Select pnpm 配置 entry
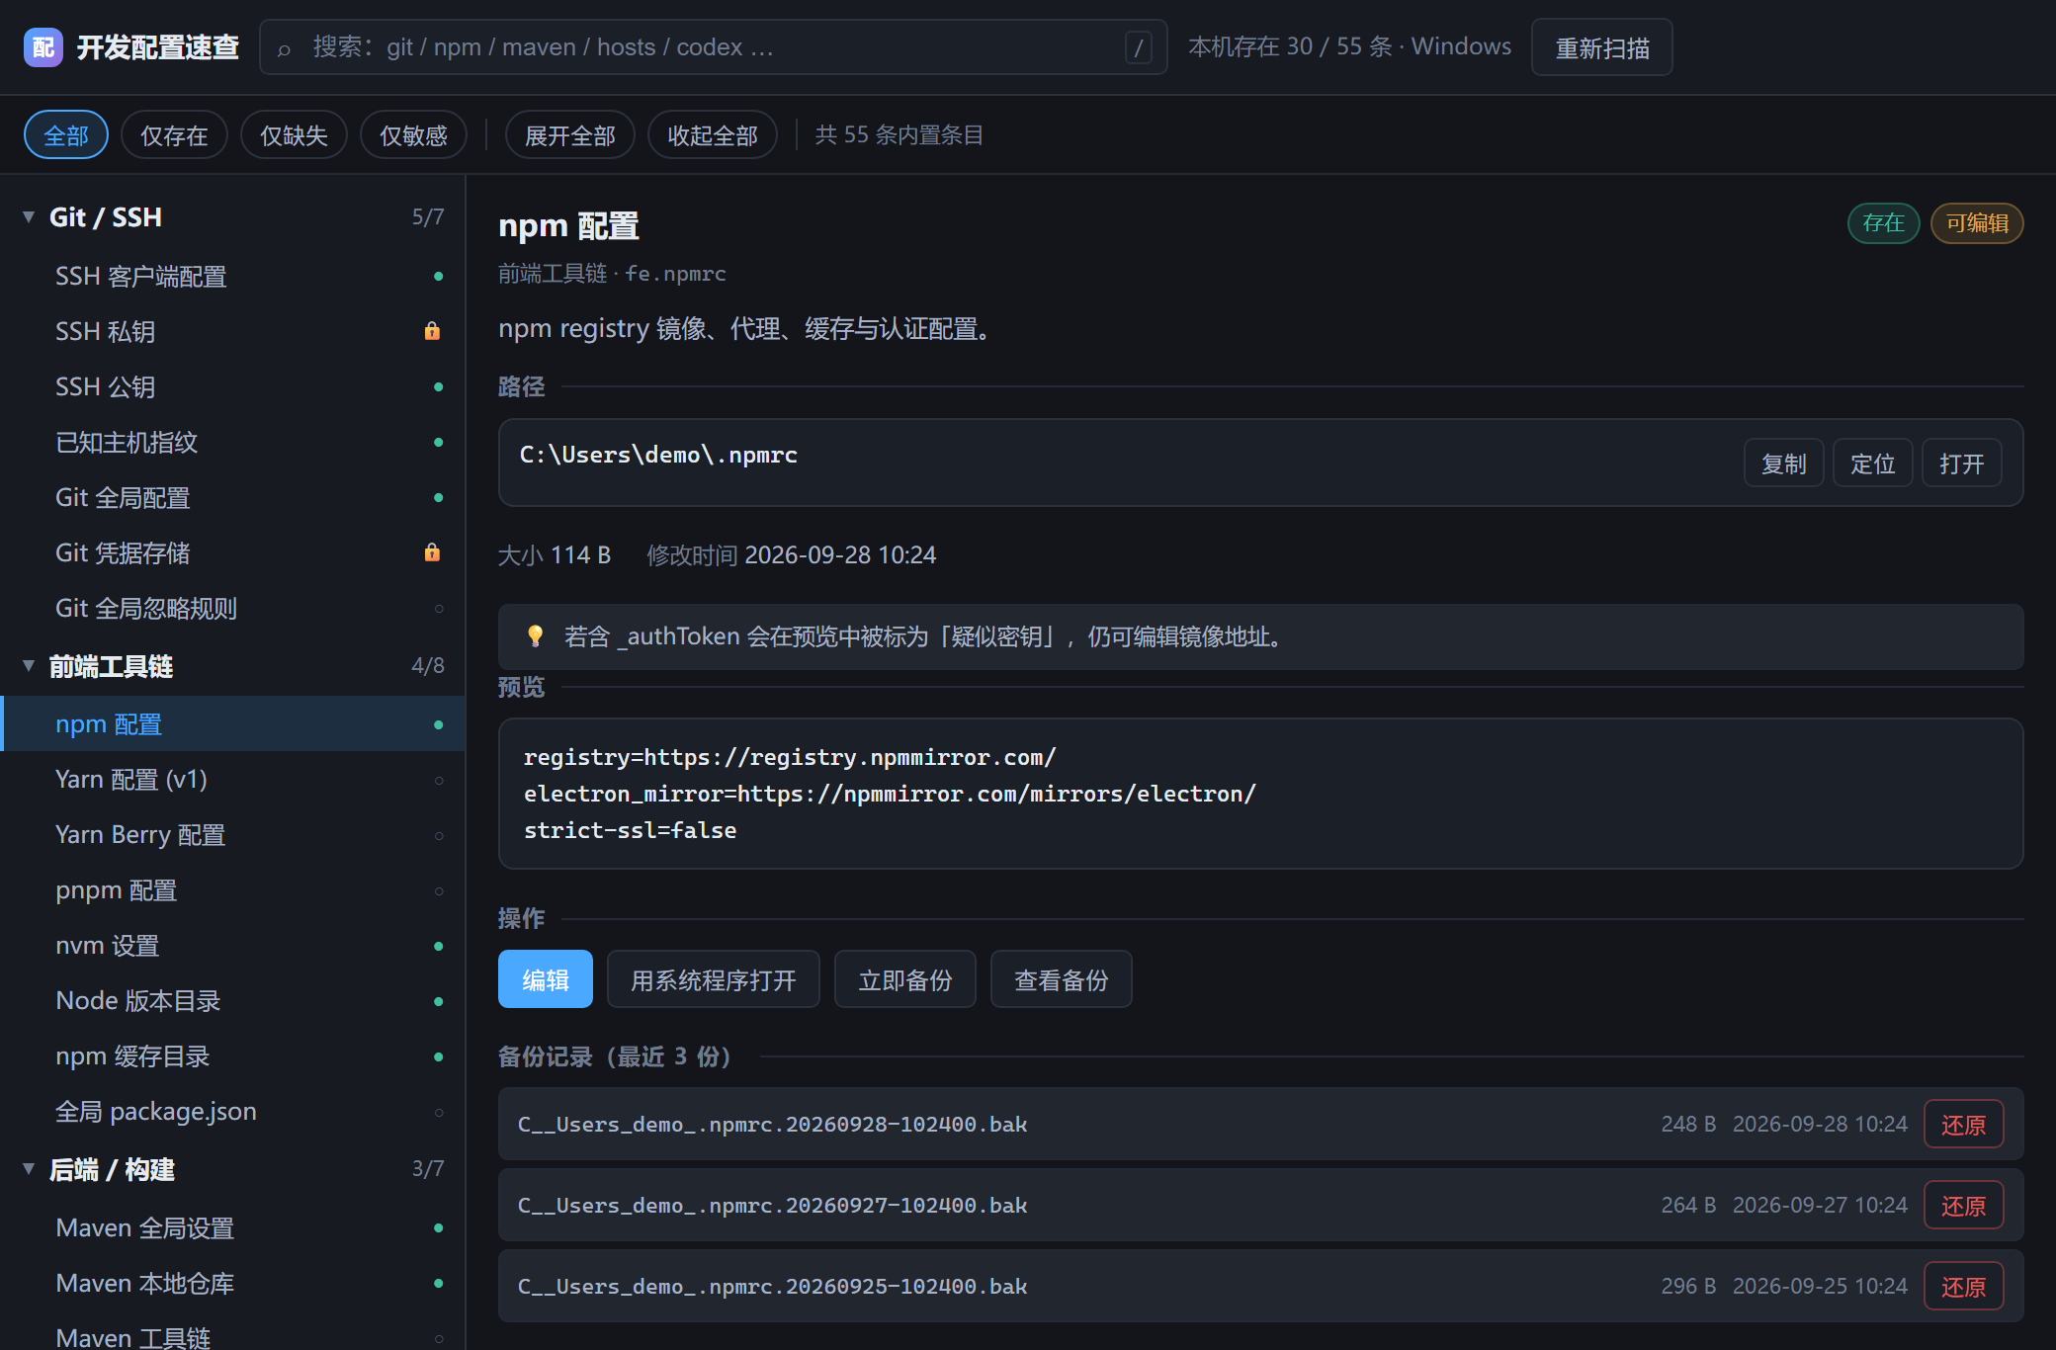The height and width of the screenshot is (1350, 2056). (233, 890)
